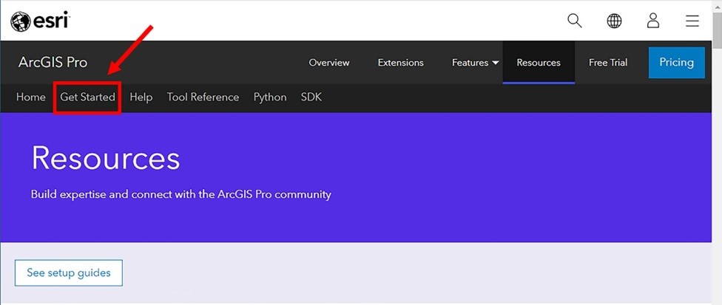
Task: Open the globe language selector icon
Action: (x=614, y=21)
